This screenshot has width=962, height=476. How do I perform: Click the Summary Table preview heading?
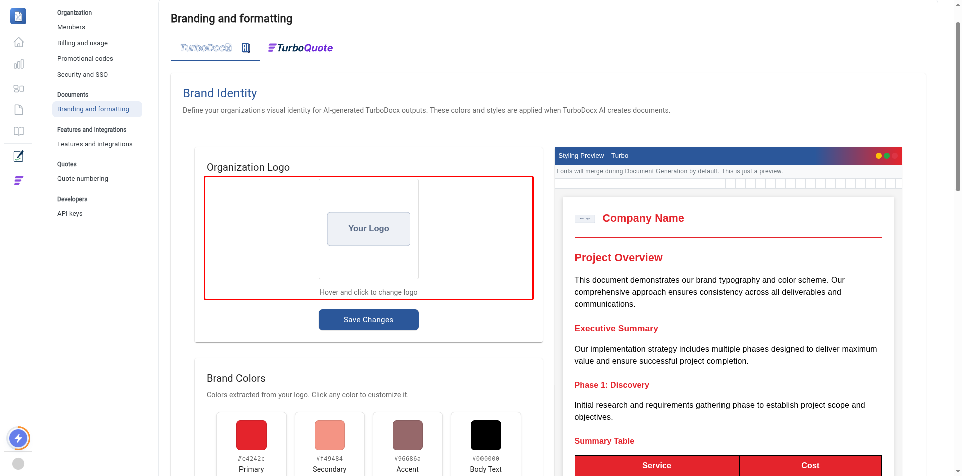coord(604,441)
